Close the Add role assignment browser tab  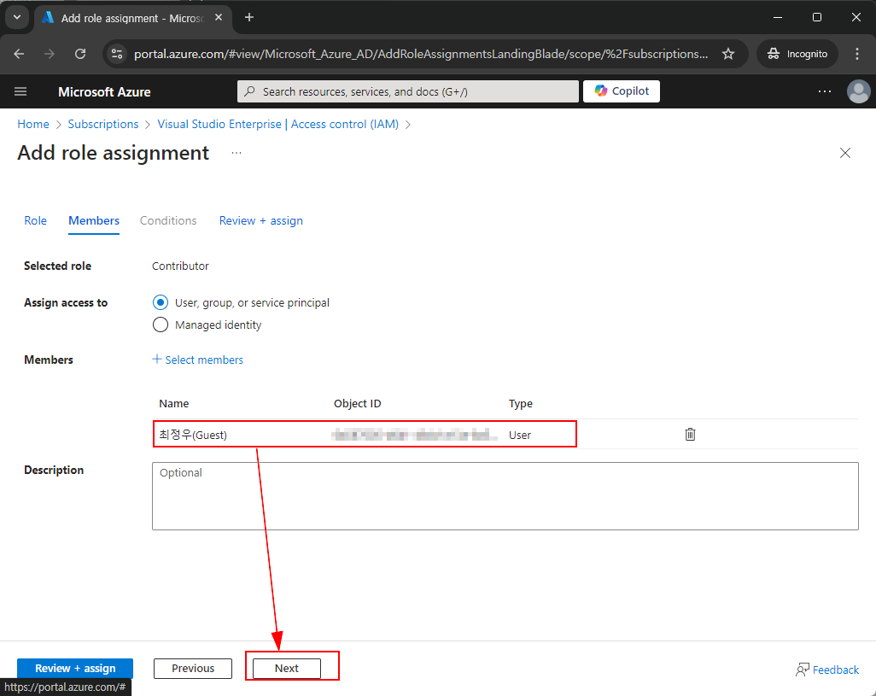[x=219, y=18]
